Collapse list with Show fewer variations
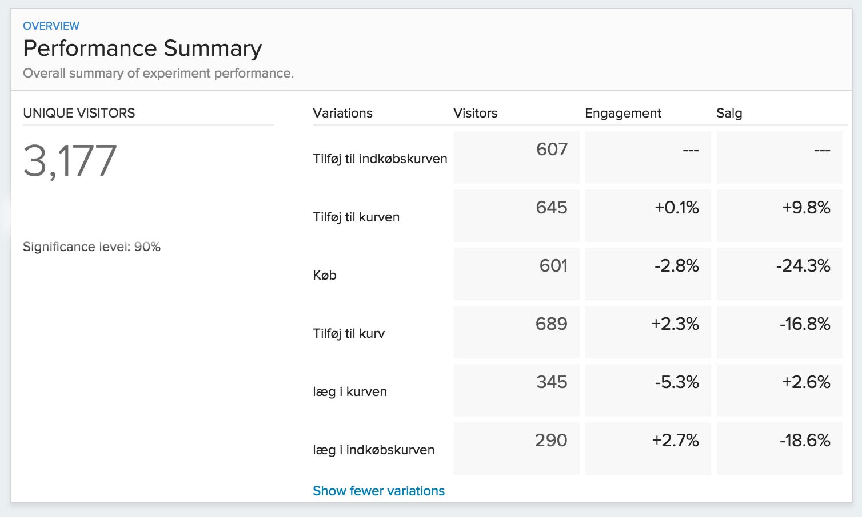 click(x=378, y=491)
